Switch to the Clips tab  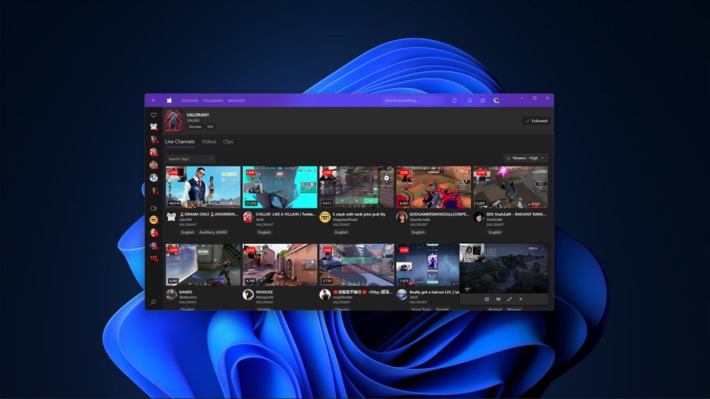coord(227,141)
